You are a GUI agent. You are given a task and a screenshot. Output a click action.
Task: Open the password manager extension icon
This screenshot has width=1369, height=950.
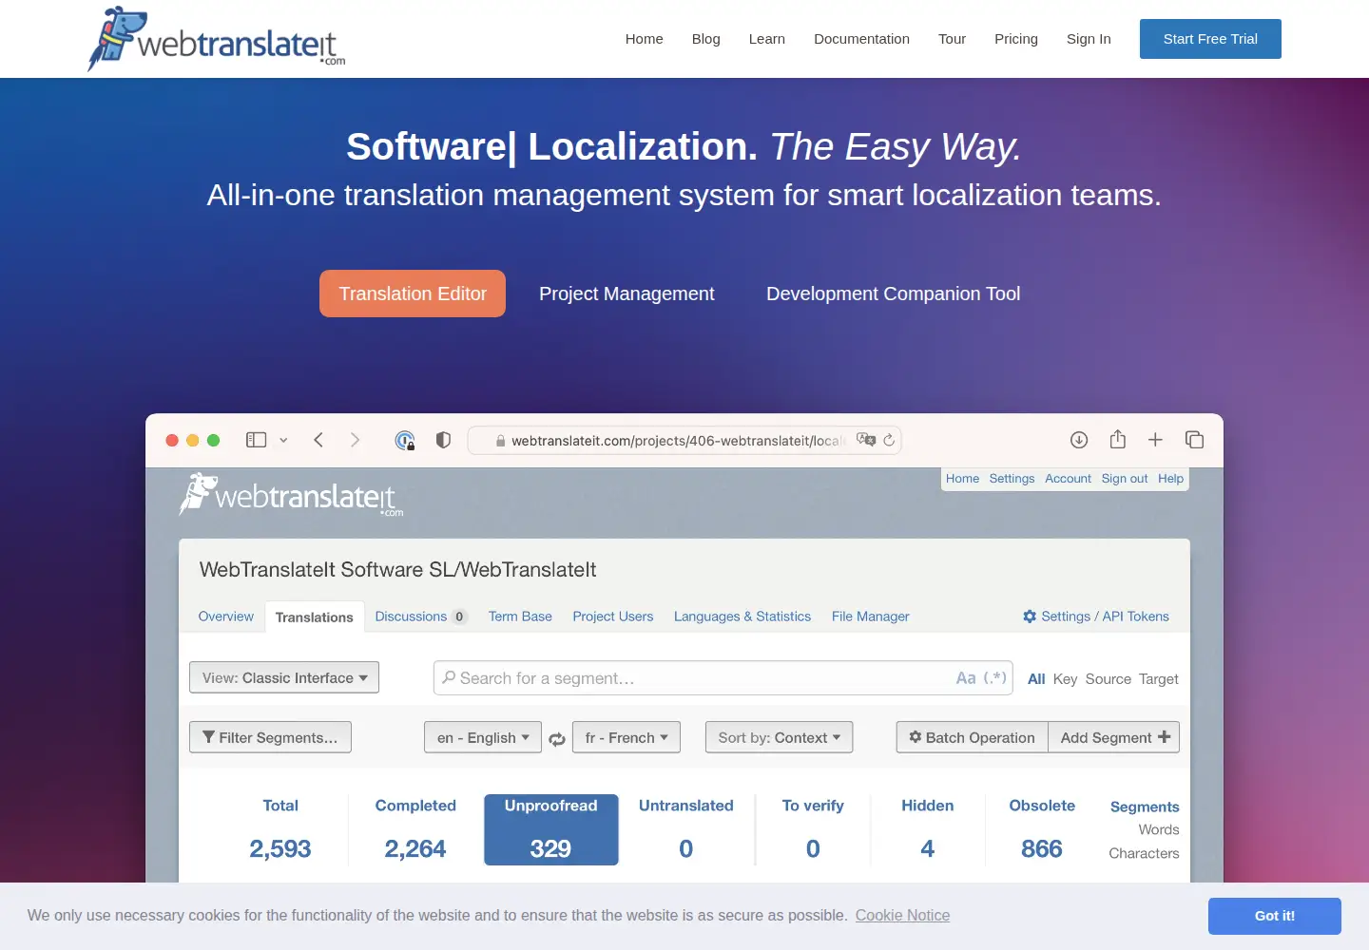tap(405, 440)
